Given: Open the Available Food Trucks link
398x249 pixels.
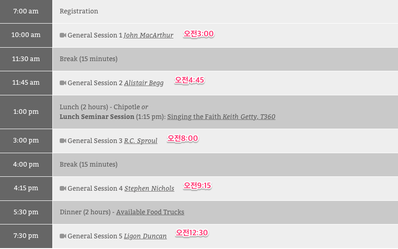Looking at the screenshot, I should click(x=150, y=212).
